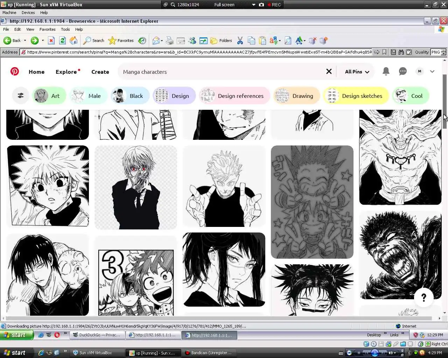Click the Go arrow beside address bar
The height and width of the screenshot is (358, 448).
[377, 52]
